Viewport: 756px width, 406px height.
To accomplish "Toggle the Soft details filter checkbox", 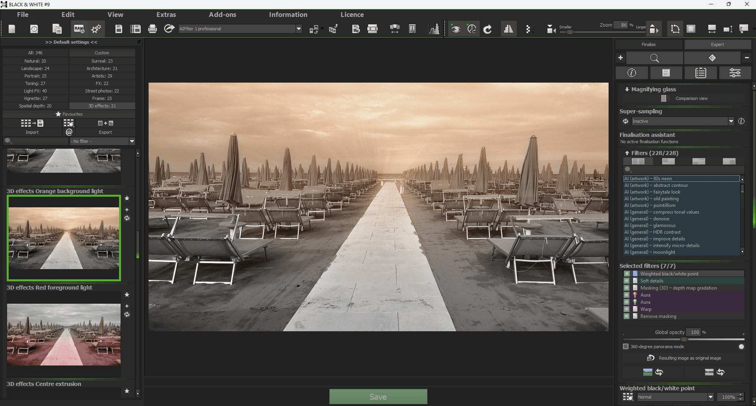I will pyautogui.click(x=627, y=281).
